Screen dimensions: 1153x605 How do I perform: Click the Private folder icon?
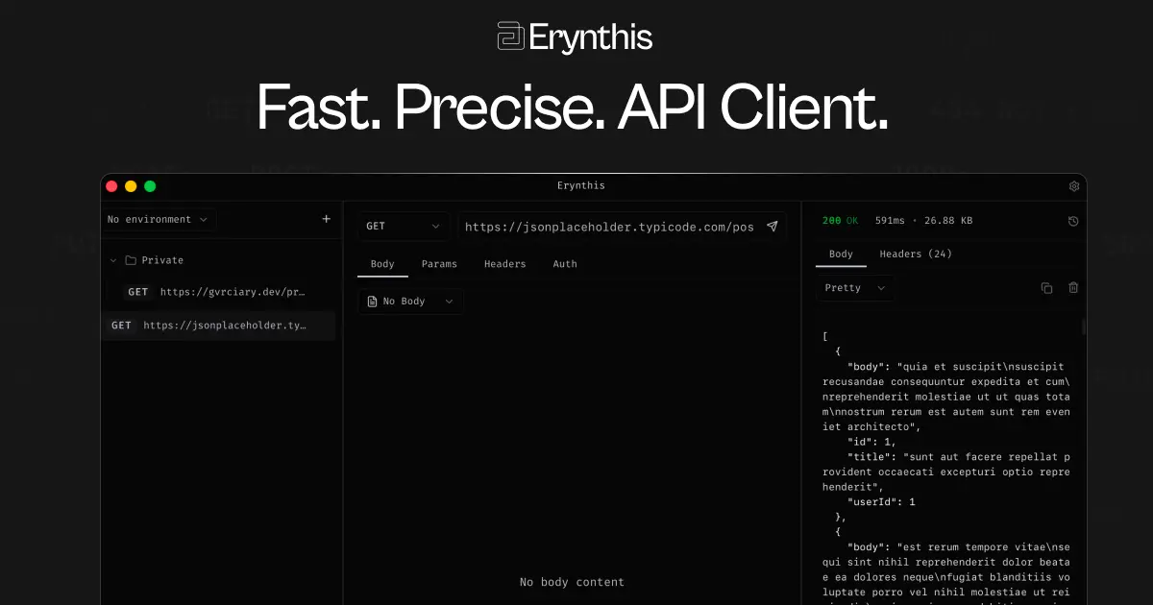130,259
